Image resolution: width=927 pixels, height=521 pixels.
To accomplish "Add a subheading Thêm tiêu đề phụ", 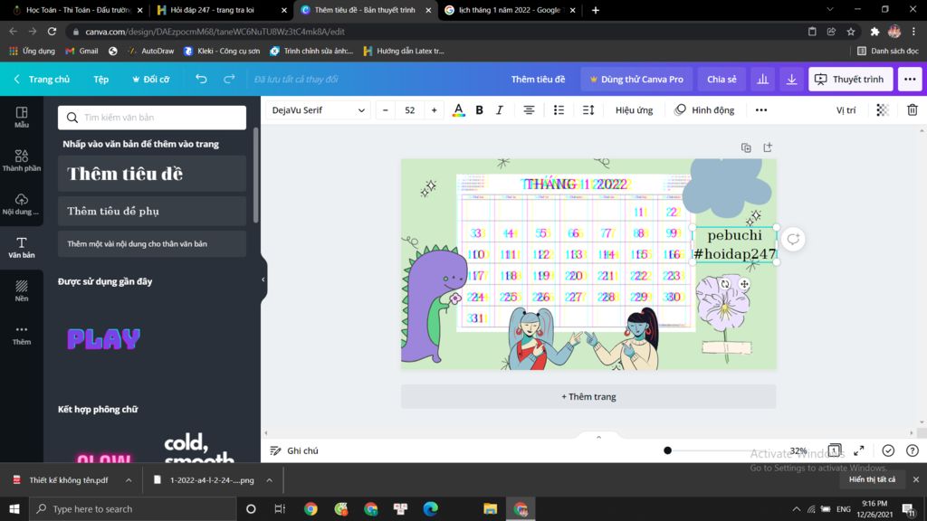I will point(152,211).
